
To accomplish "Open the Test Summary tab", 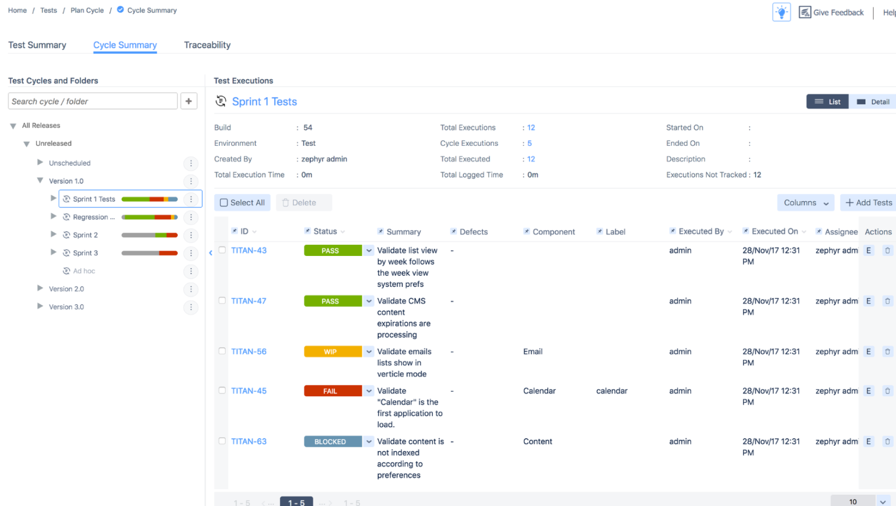I will click(37, 45).
